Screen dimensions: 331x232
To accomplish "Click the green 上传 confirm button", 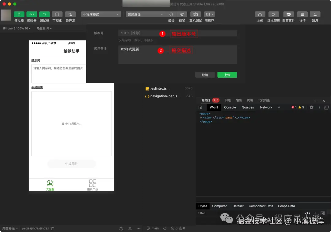I will click(227, 75).
